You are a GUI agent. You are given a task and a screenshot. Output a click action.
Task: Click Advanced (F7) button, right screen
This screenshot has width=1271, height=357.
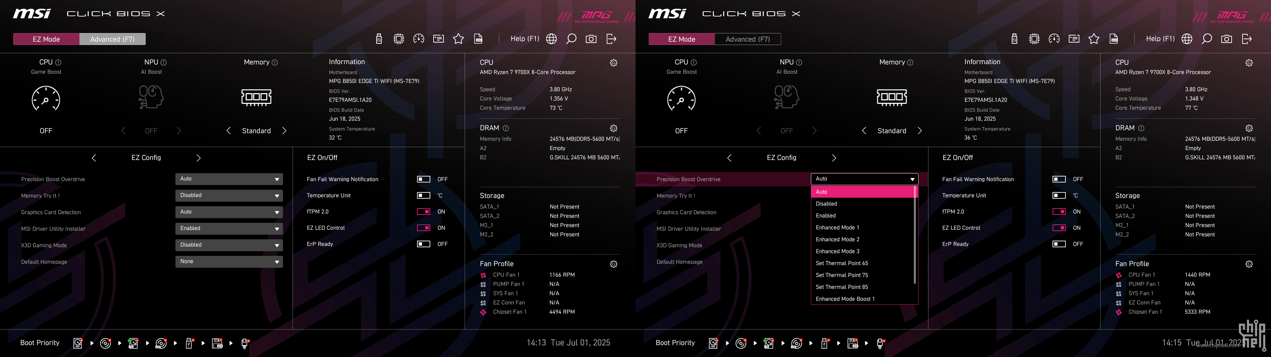pyautogui.click(x=747, y=39)
